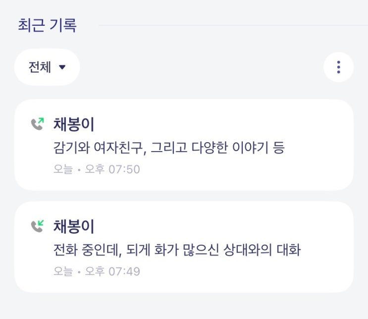Click '오늘' on the 07:50 call record
This screenshot has width=368, height=319.
point(63,169)
